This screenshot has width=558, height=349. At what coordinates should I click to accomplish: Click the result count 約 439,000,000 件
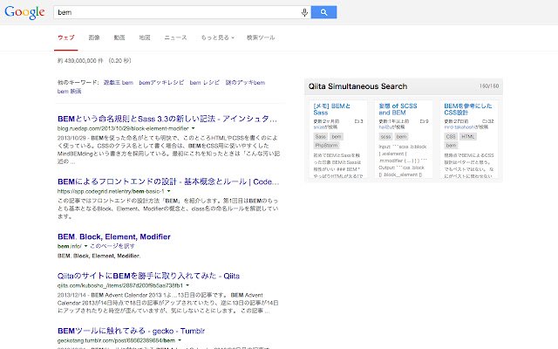click(x=80, y=61)
